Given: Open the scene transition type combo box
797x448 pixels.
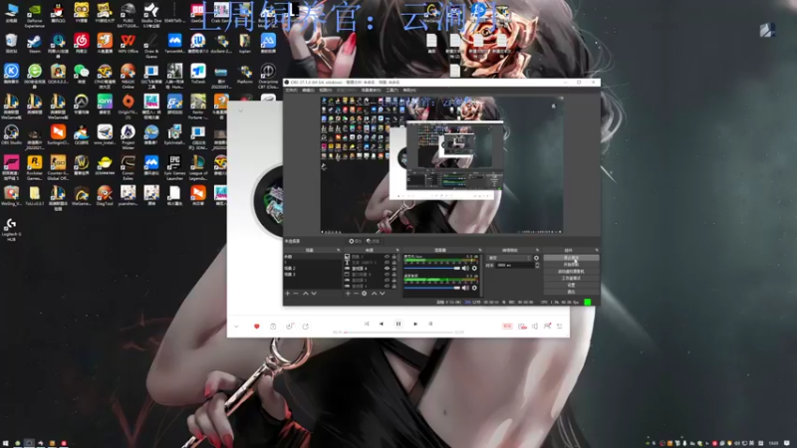Looking at the screenshot, I should click(x=509, y=258).
